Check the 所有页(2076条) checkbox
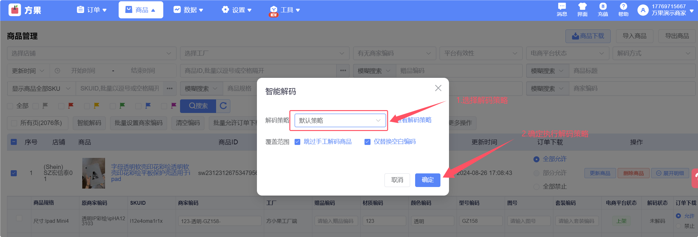 (14, 123)
